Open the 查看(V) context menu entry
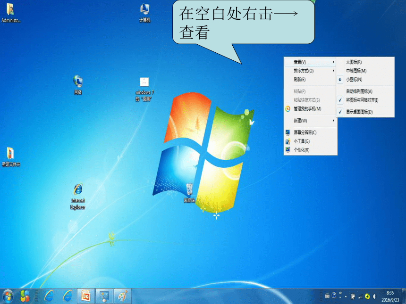 click(310, 62)
